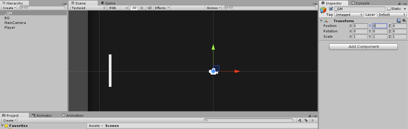Image resolution: width=408 pixels, height=129 pixels.
Task: Click the GameObject cube icon picker
Action: (x=323, y=10)
